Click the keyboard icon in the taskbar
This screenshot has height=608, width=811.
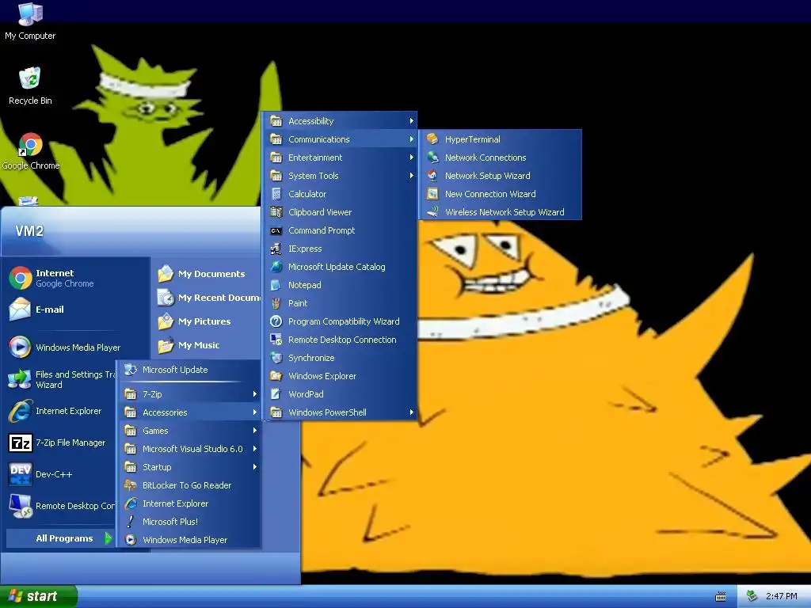pos(720,597)
